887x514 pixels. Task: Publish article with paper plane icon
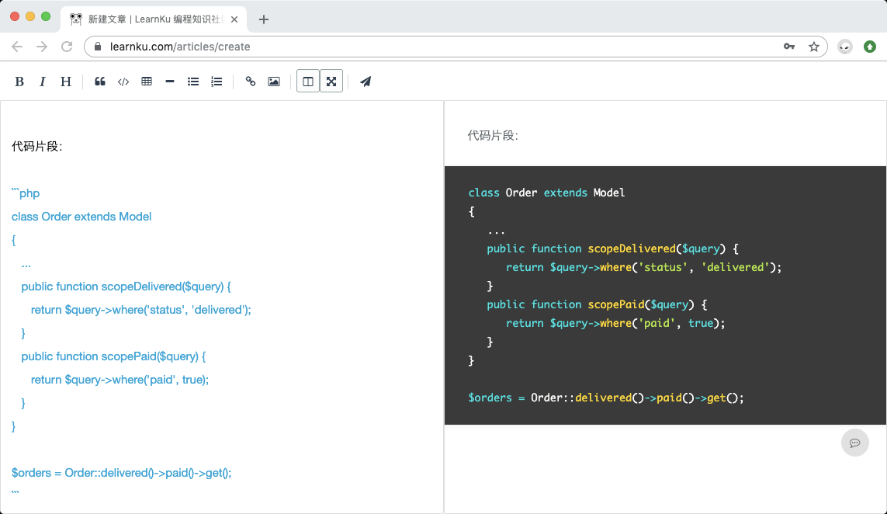[x=366, y=82]
